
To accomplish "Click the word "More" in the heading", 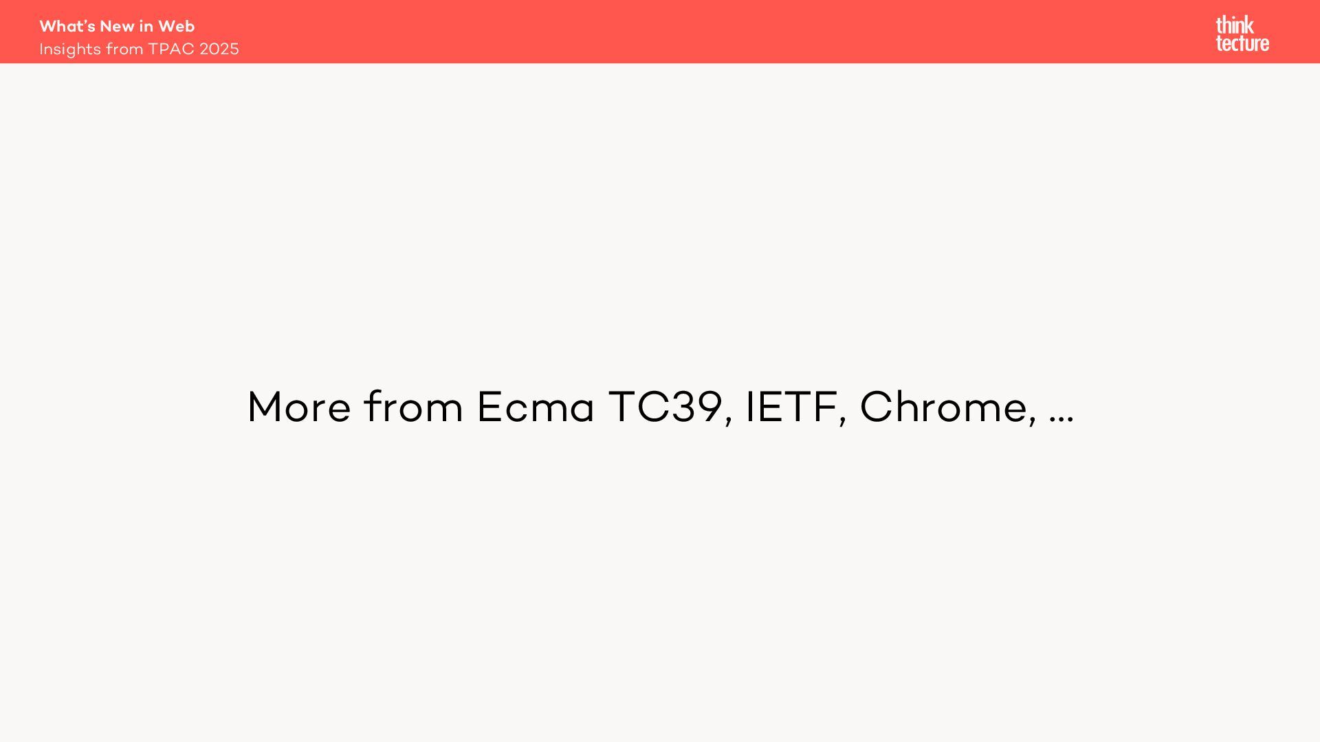I will pyautogui.click(x=298, y=407).
